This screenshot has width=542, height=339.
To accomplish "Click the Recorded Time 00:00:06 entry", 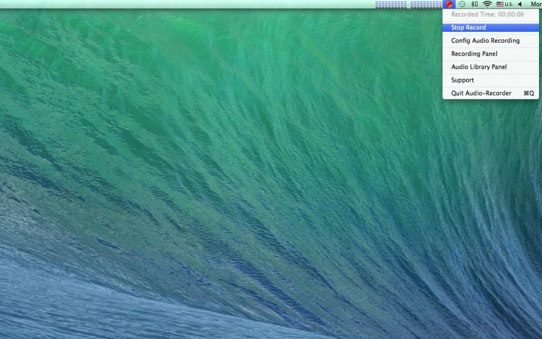I will pos(490,14).
